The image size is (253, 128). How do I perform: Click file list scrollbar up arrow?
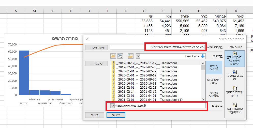click(203, 63)
